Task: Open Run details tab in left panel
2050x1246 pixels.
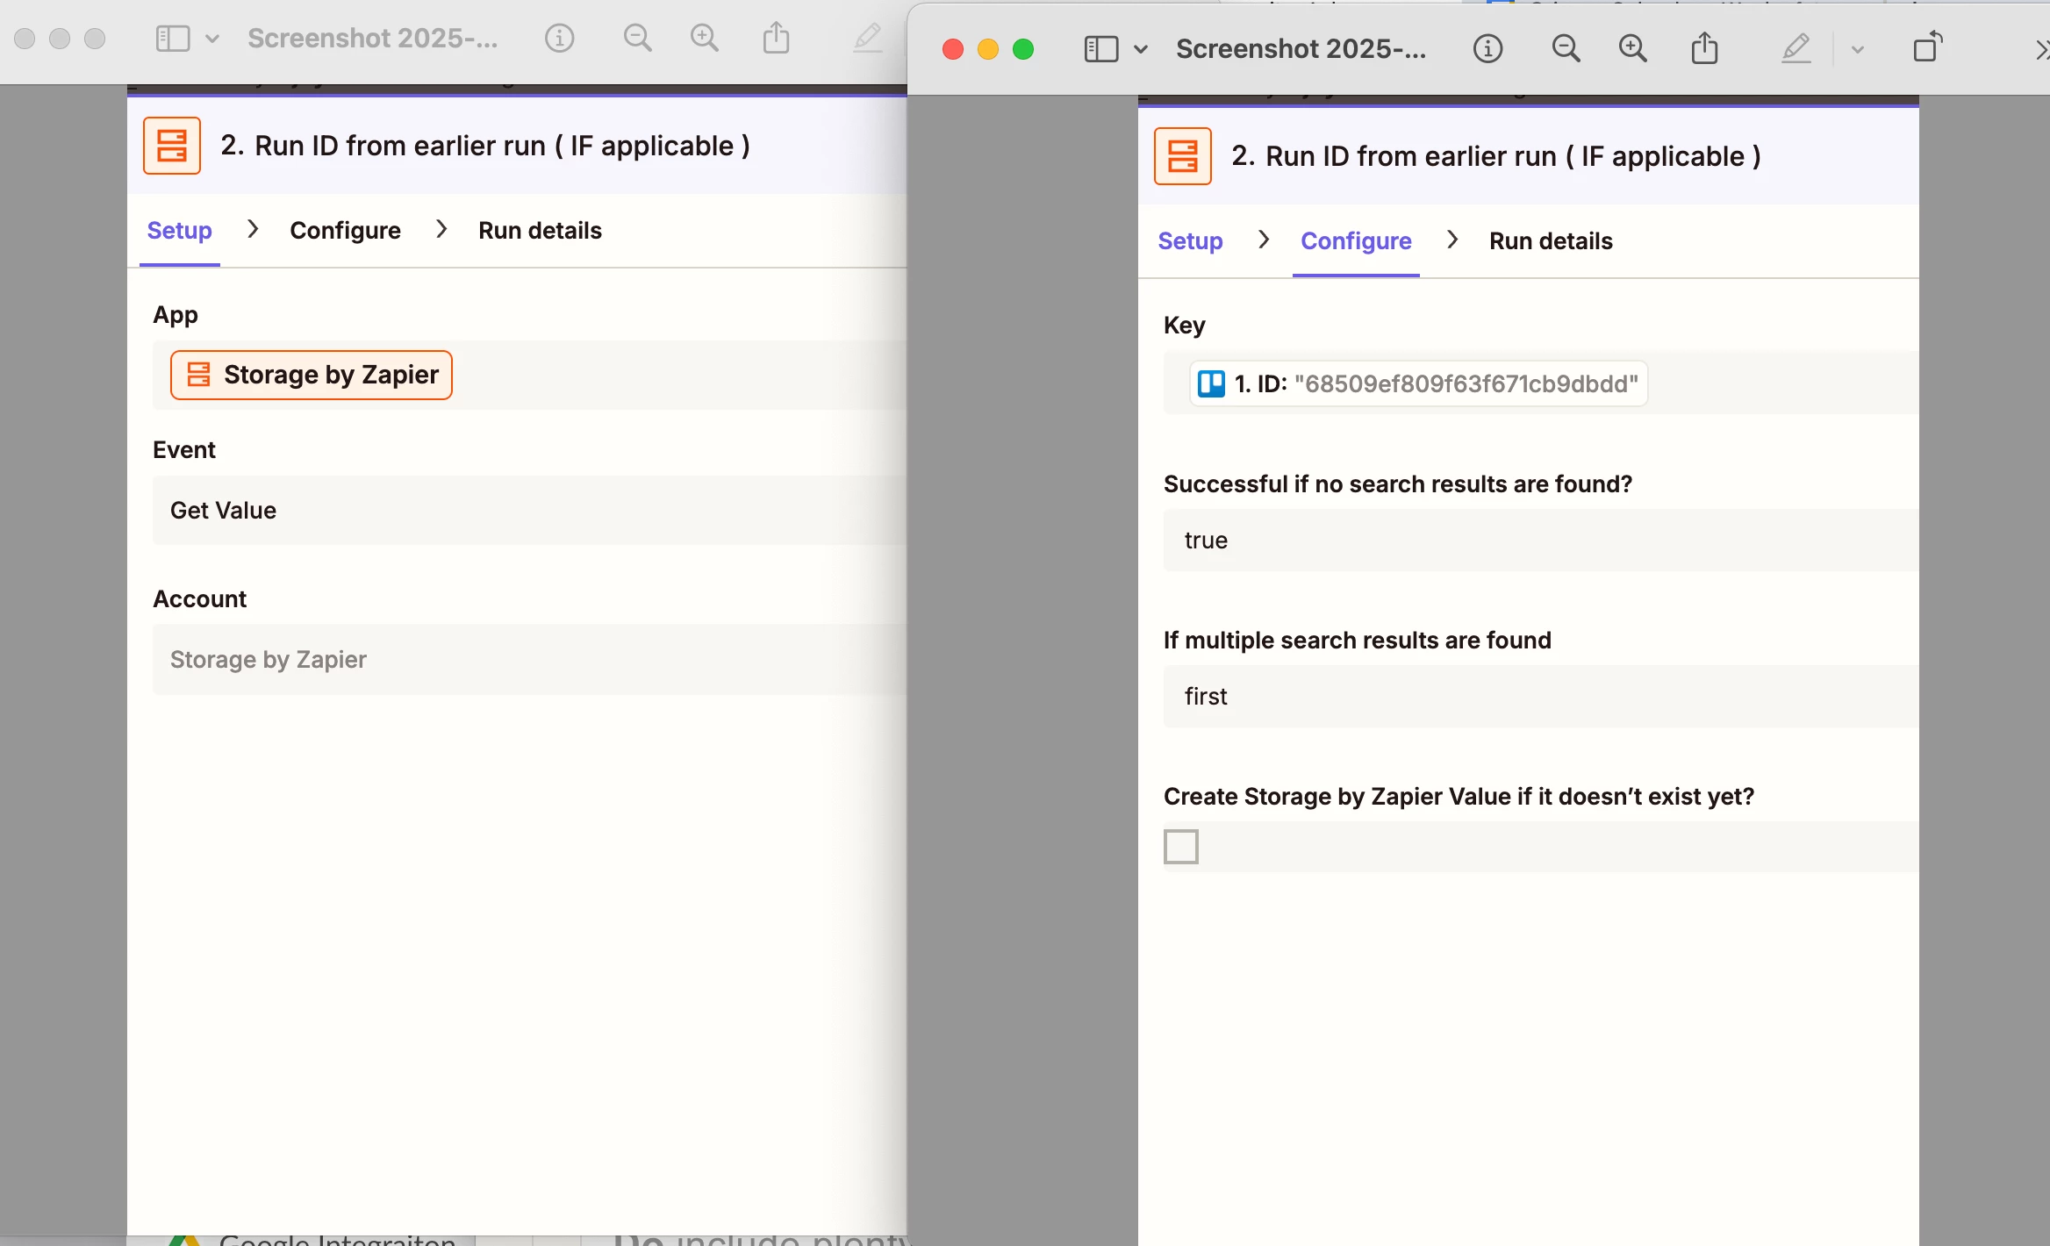Action: coord(540,231)
